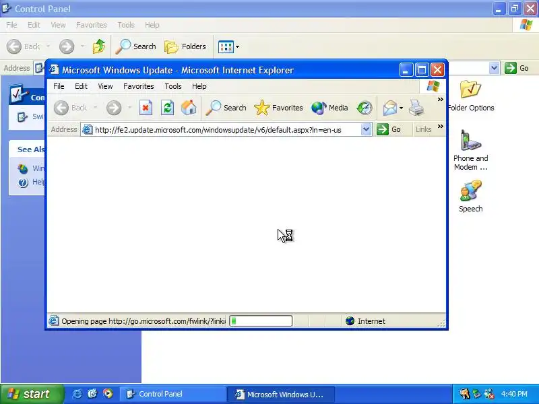Click Back button in Internet Explorer

pyautogui.click(x=71, y=108)
